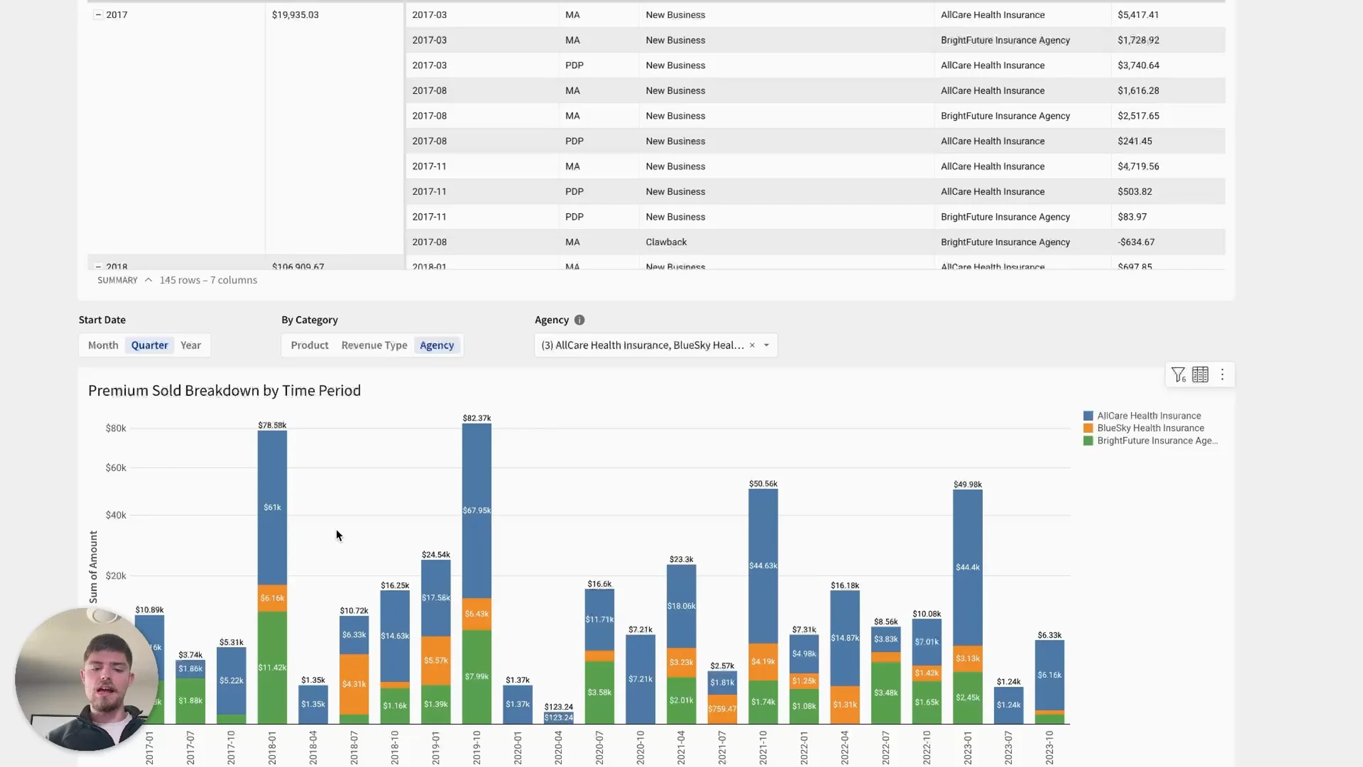Break down by Agency category
The height and width of the screenshot is (767, 1363).
(x=437, y=345)
